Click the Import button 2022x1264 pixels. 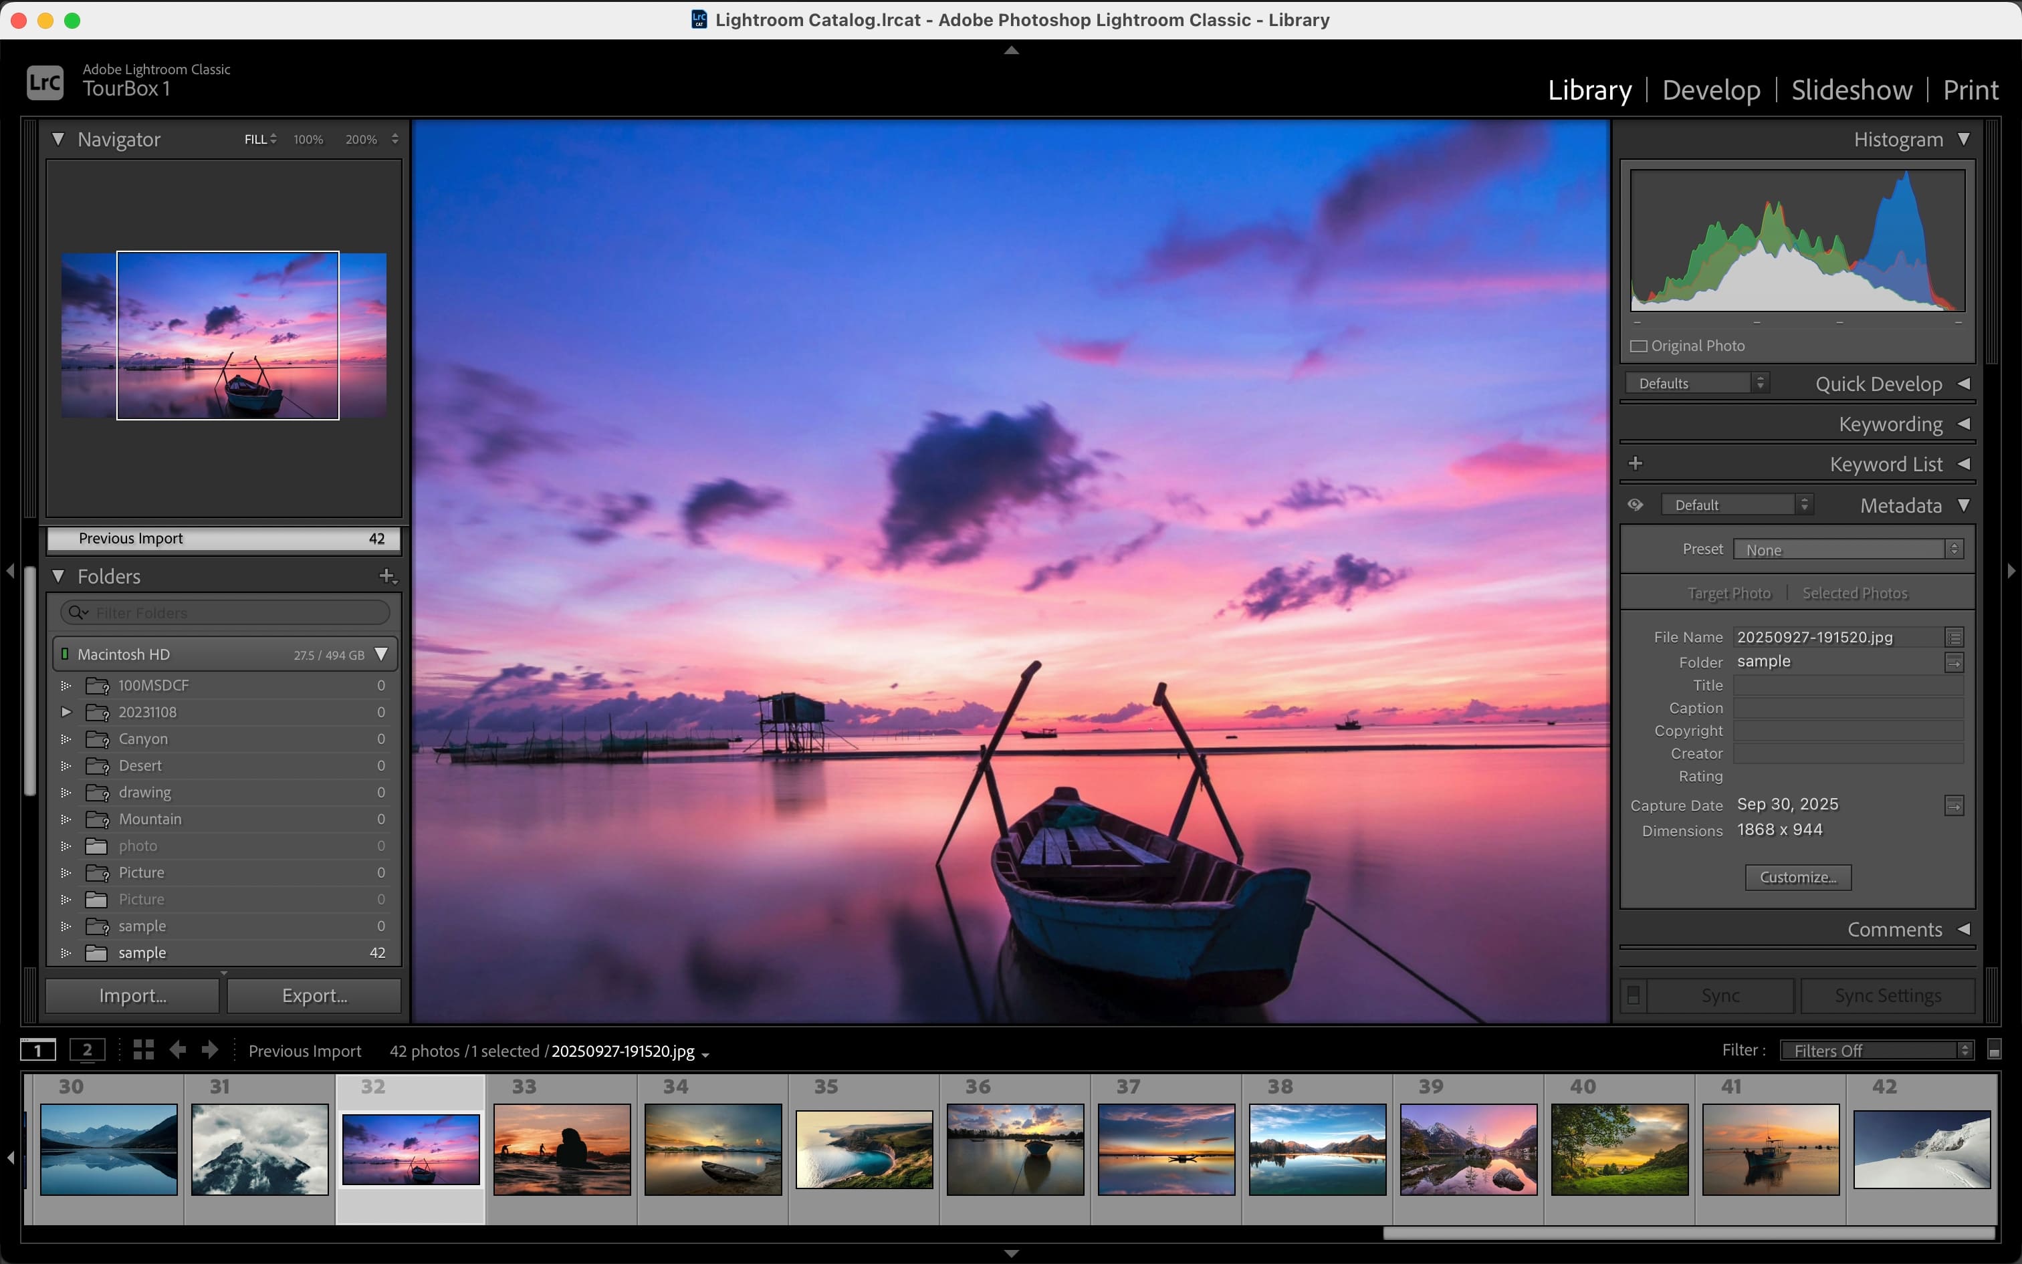click(131, 995)
